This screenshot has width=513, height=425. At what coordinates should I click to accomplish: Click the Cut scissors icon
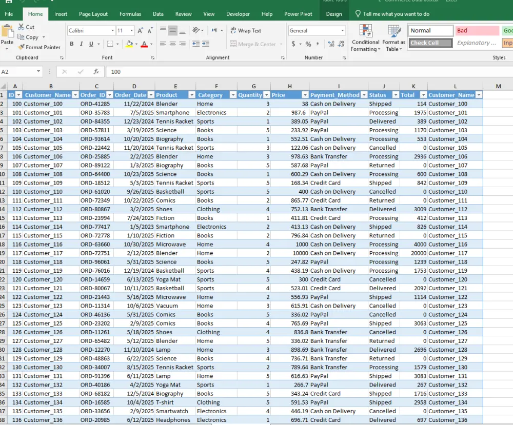pyautogui.click(x=21, y=27)
